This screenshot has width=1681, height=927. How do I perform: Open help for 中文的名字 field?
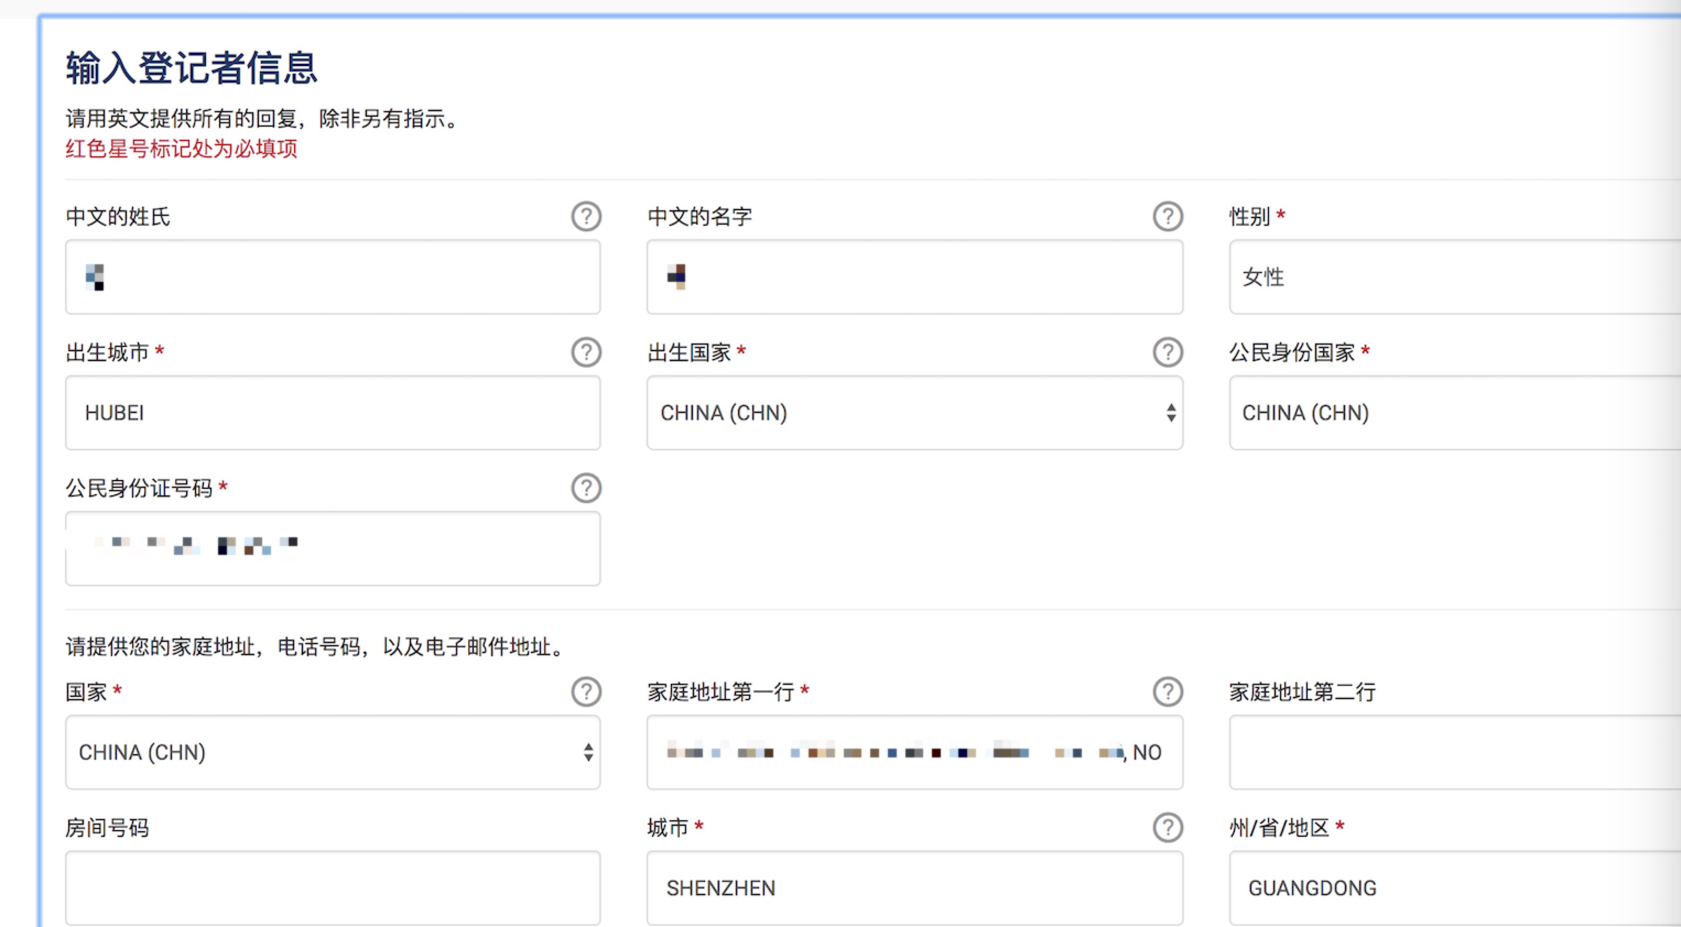pyautogui.click(x=1168, y=216)
